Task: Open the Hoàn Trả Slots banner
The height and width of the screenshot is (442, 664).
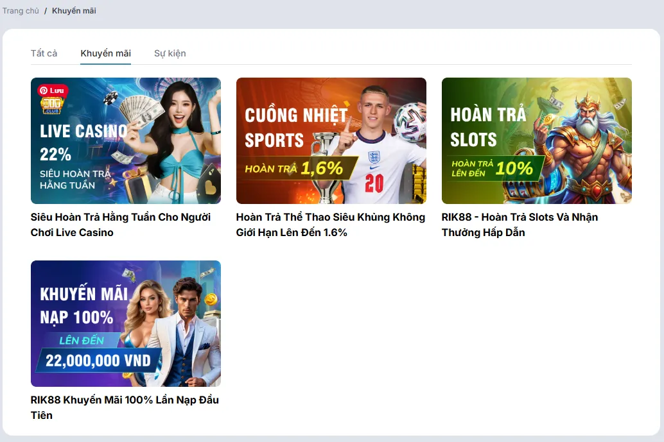Action: tap(537, 140)
